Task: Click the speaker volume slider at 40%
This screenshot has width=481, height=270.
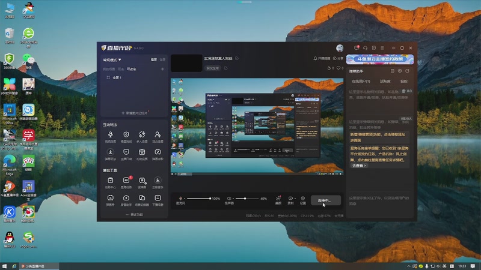Action: point(247,199)
